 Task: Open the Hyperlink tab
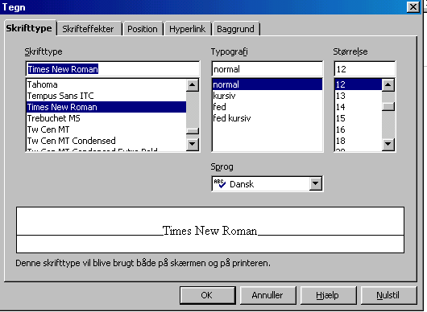point(188,29)
